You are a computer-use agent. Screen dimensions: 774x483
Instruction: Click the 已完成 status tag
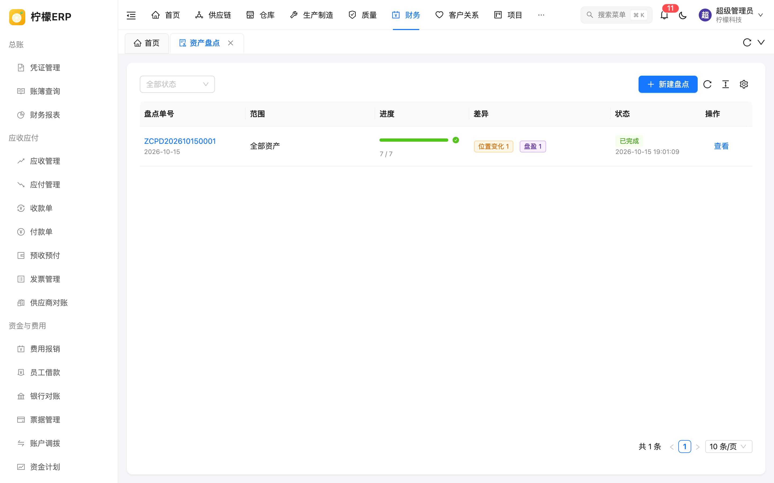pyautogui.click(x=629, y=141)
